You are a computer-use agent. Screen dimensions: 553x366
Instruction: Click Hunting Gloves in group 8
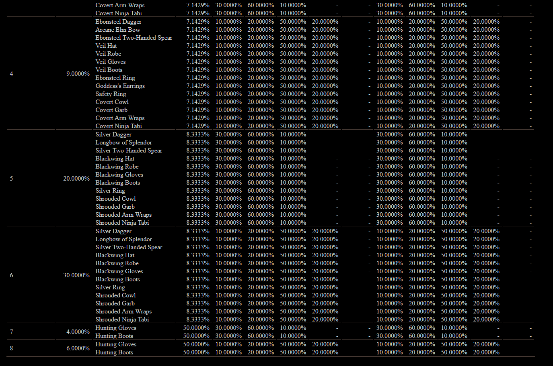click(116, 344)
